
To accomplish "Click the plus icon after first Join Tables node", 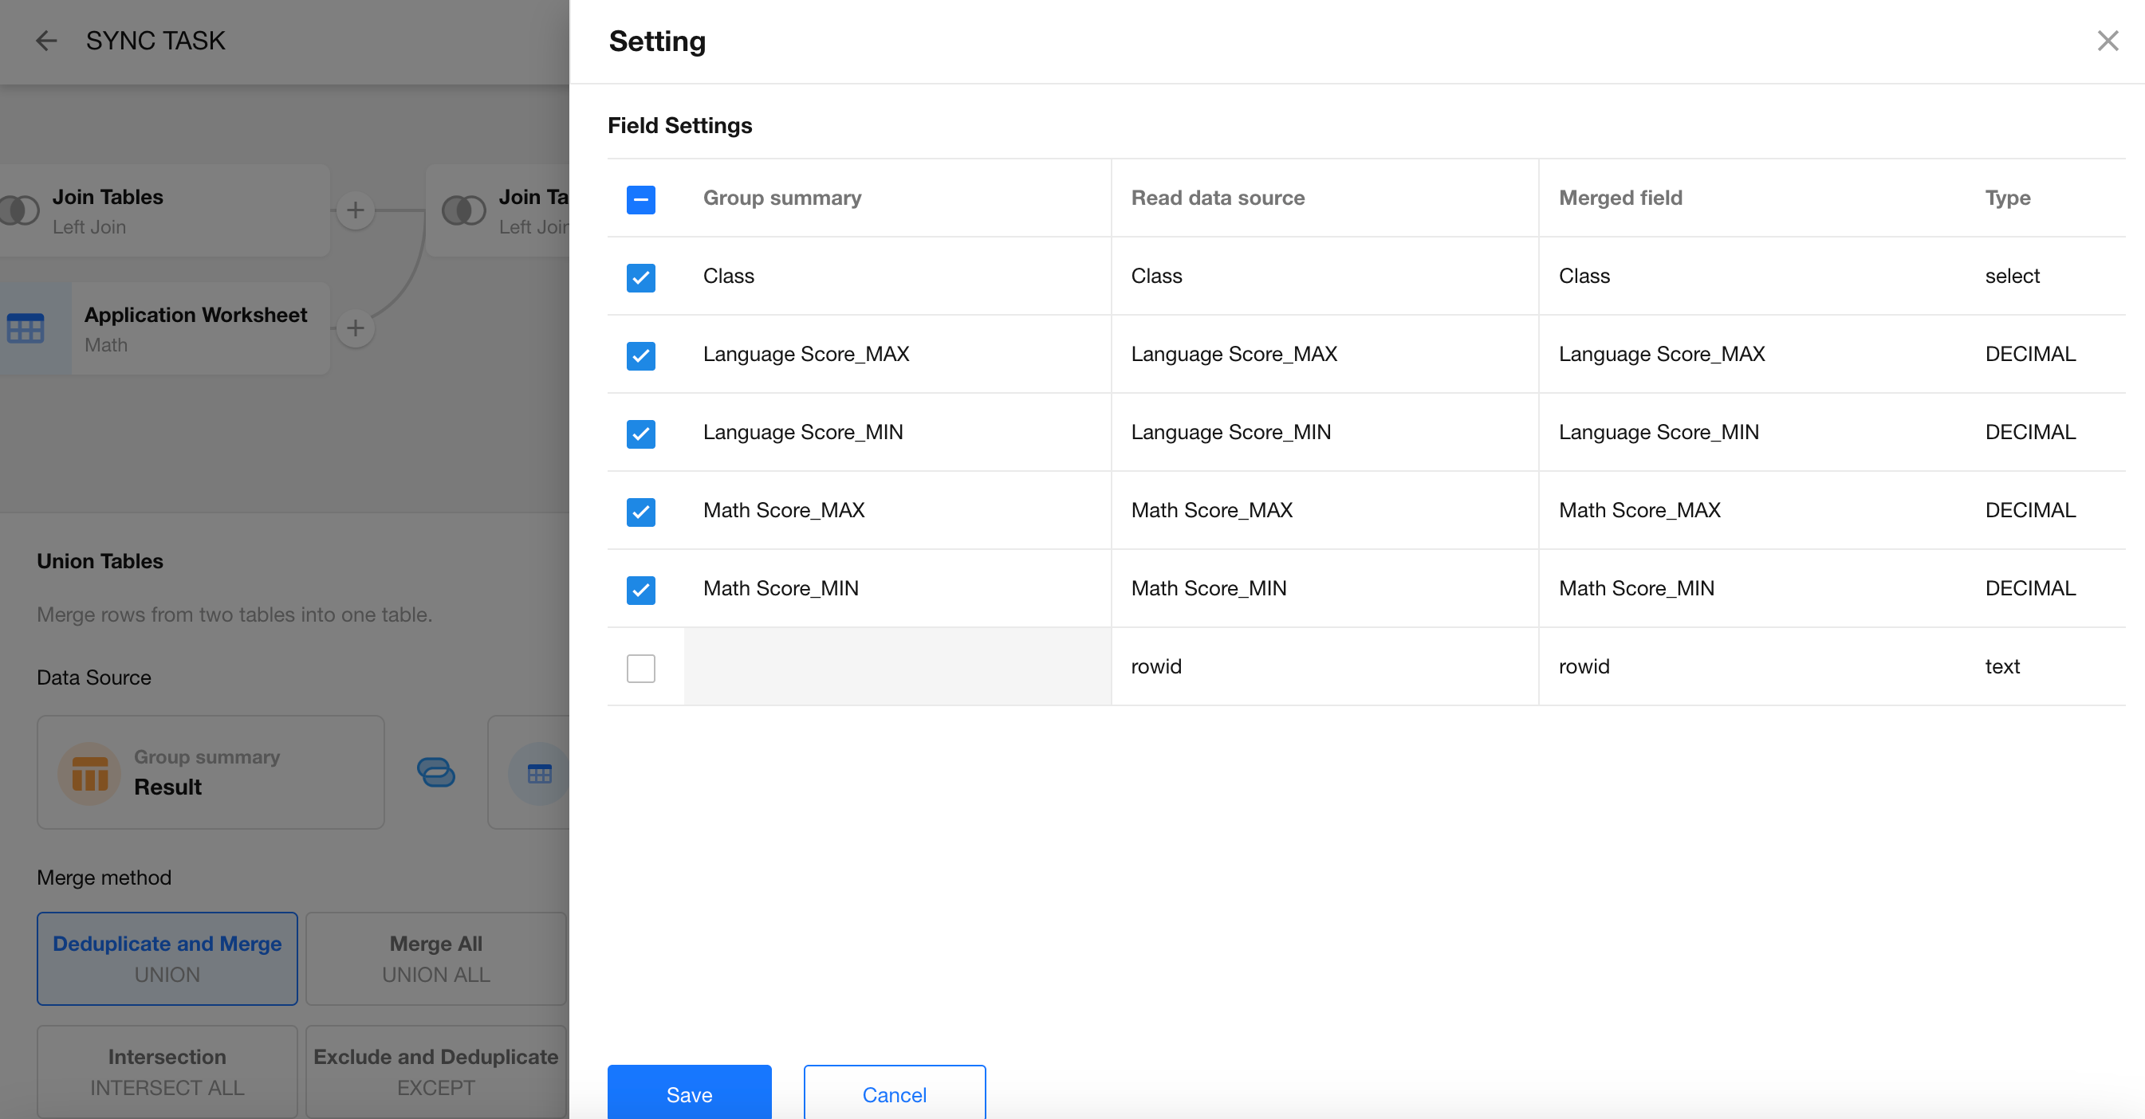I will pyautogui.click(x=356, y=210).
